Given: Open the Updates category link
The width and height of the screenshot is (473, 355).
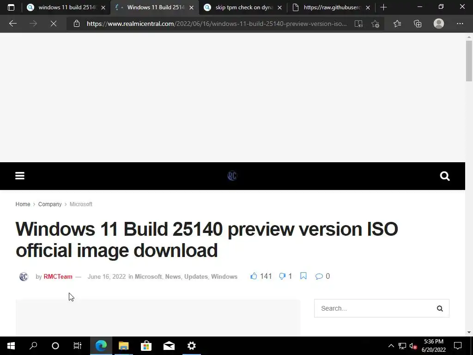Looking at the screenshot, I should 196,276.
